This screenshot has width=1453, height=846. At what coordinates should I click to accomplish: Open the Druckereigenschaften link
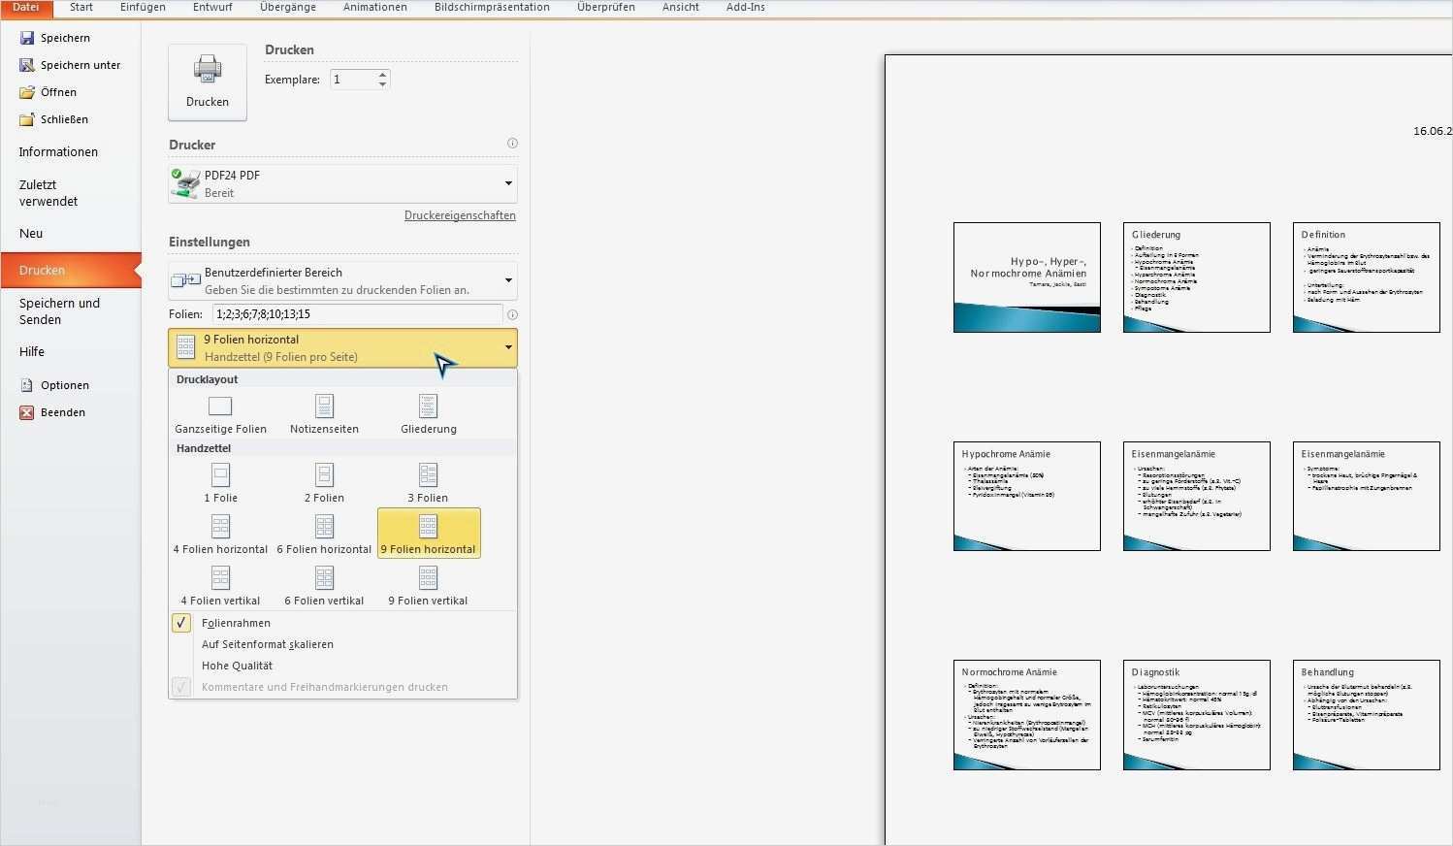(x=459, y=214)
